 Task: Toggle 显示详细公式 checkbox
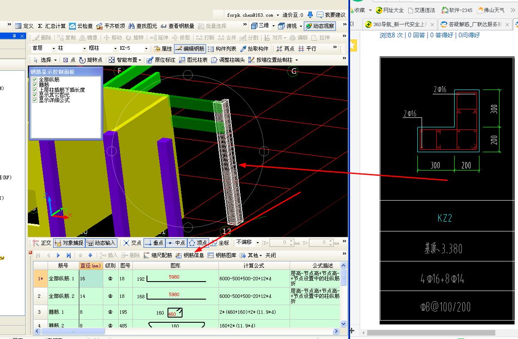click(35, 100)
